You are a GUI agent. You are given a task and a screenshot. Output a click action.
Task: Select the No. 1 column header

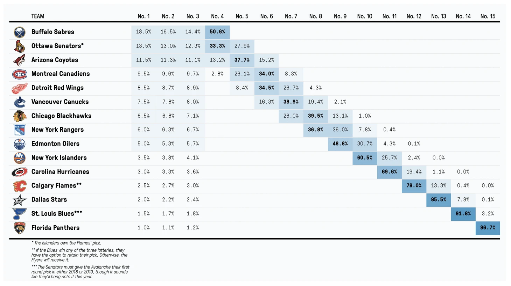click(143, 16)
